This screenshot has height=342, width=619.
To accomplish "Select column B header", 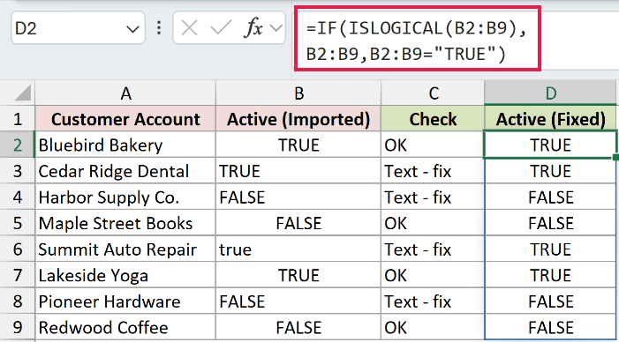I will point(298,93).
